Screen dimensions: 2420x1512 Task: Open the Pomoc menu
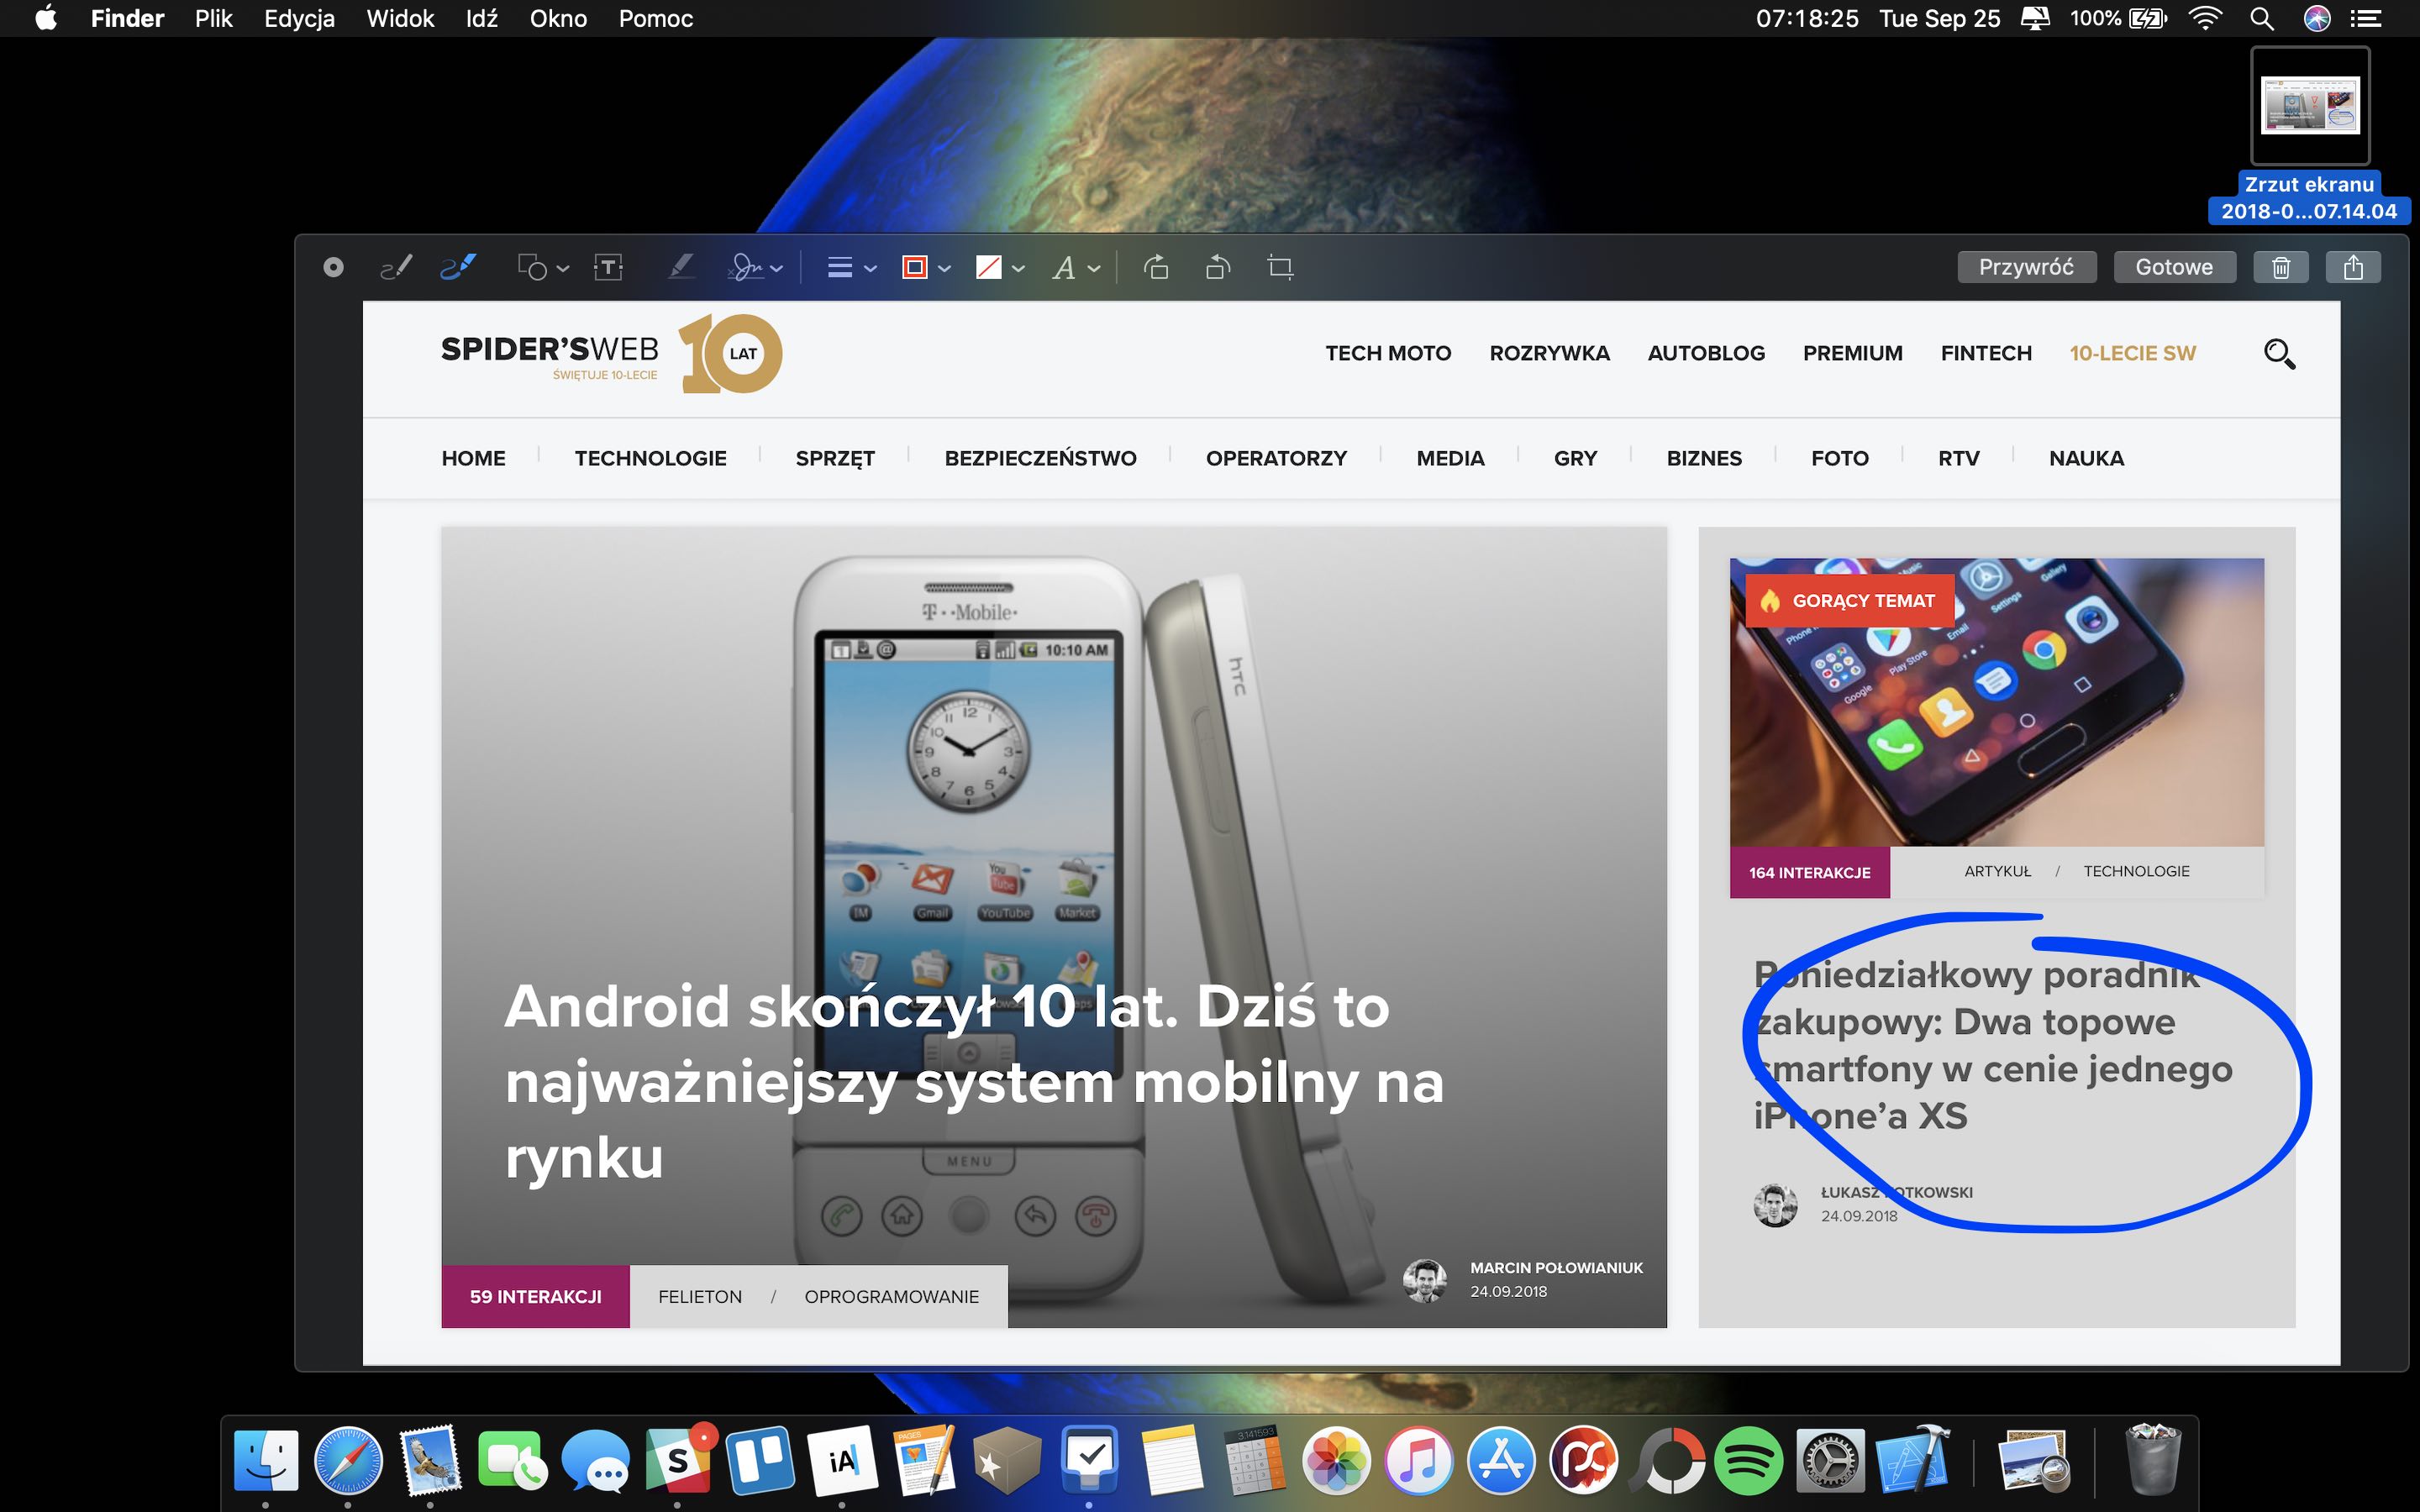tap(656, 18)
